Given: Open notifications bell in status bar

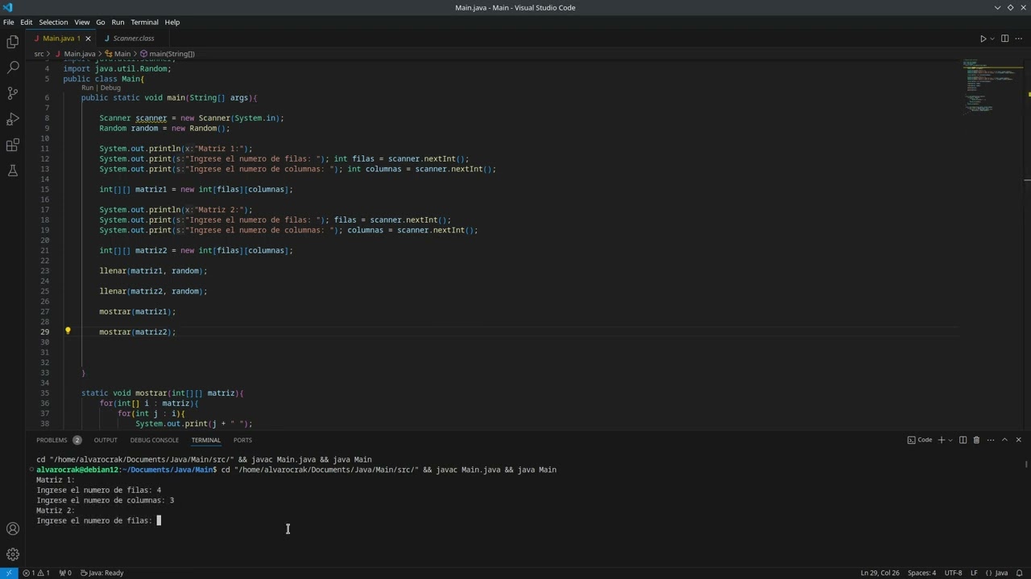Looking at the screenshot, I should [1019, 573].
